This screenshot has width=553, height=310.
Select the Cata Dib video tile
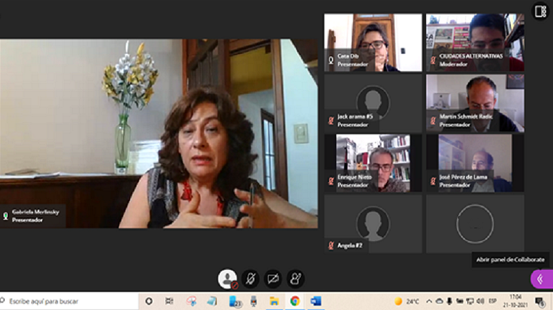pyautogui.click(x=373, y=43)
